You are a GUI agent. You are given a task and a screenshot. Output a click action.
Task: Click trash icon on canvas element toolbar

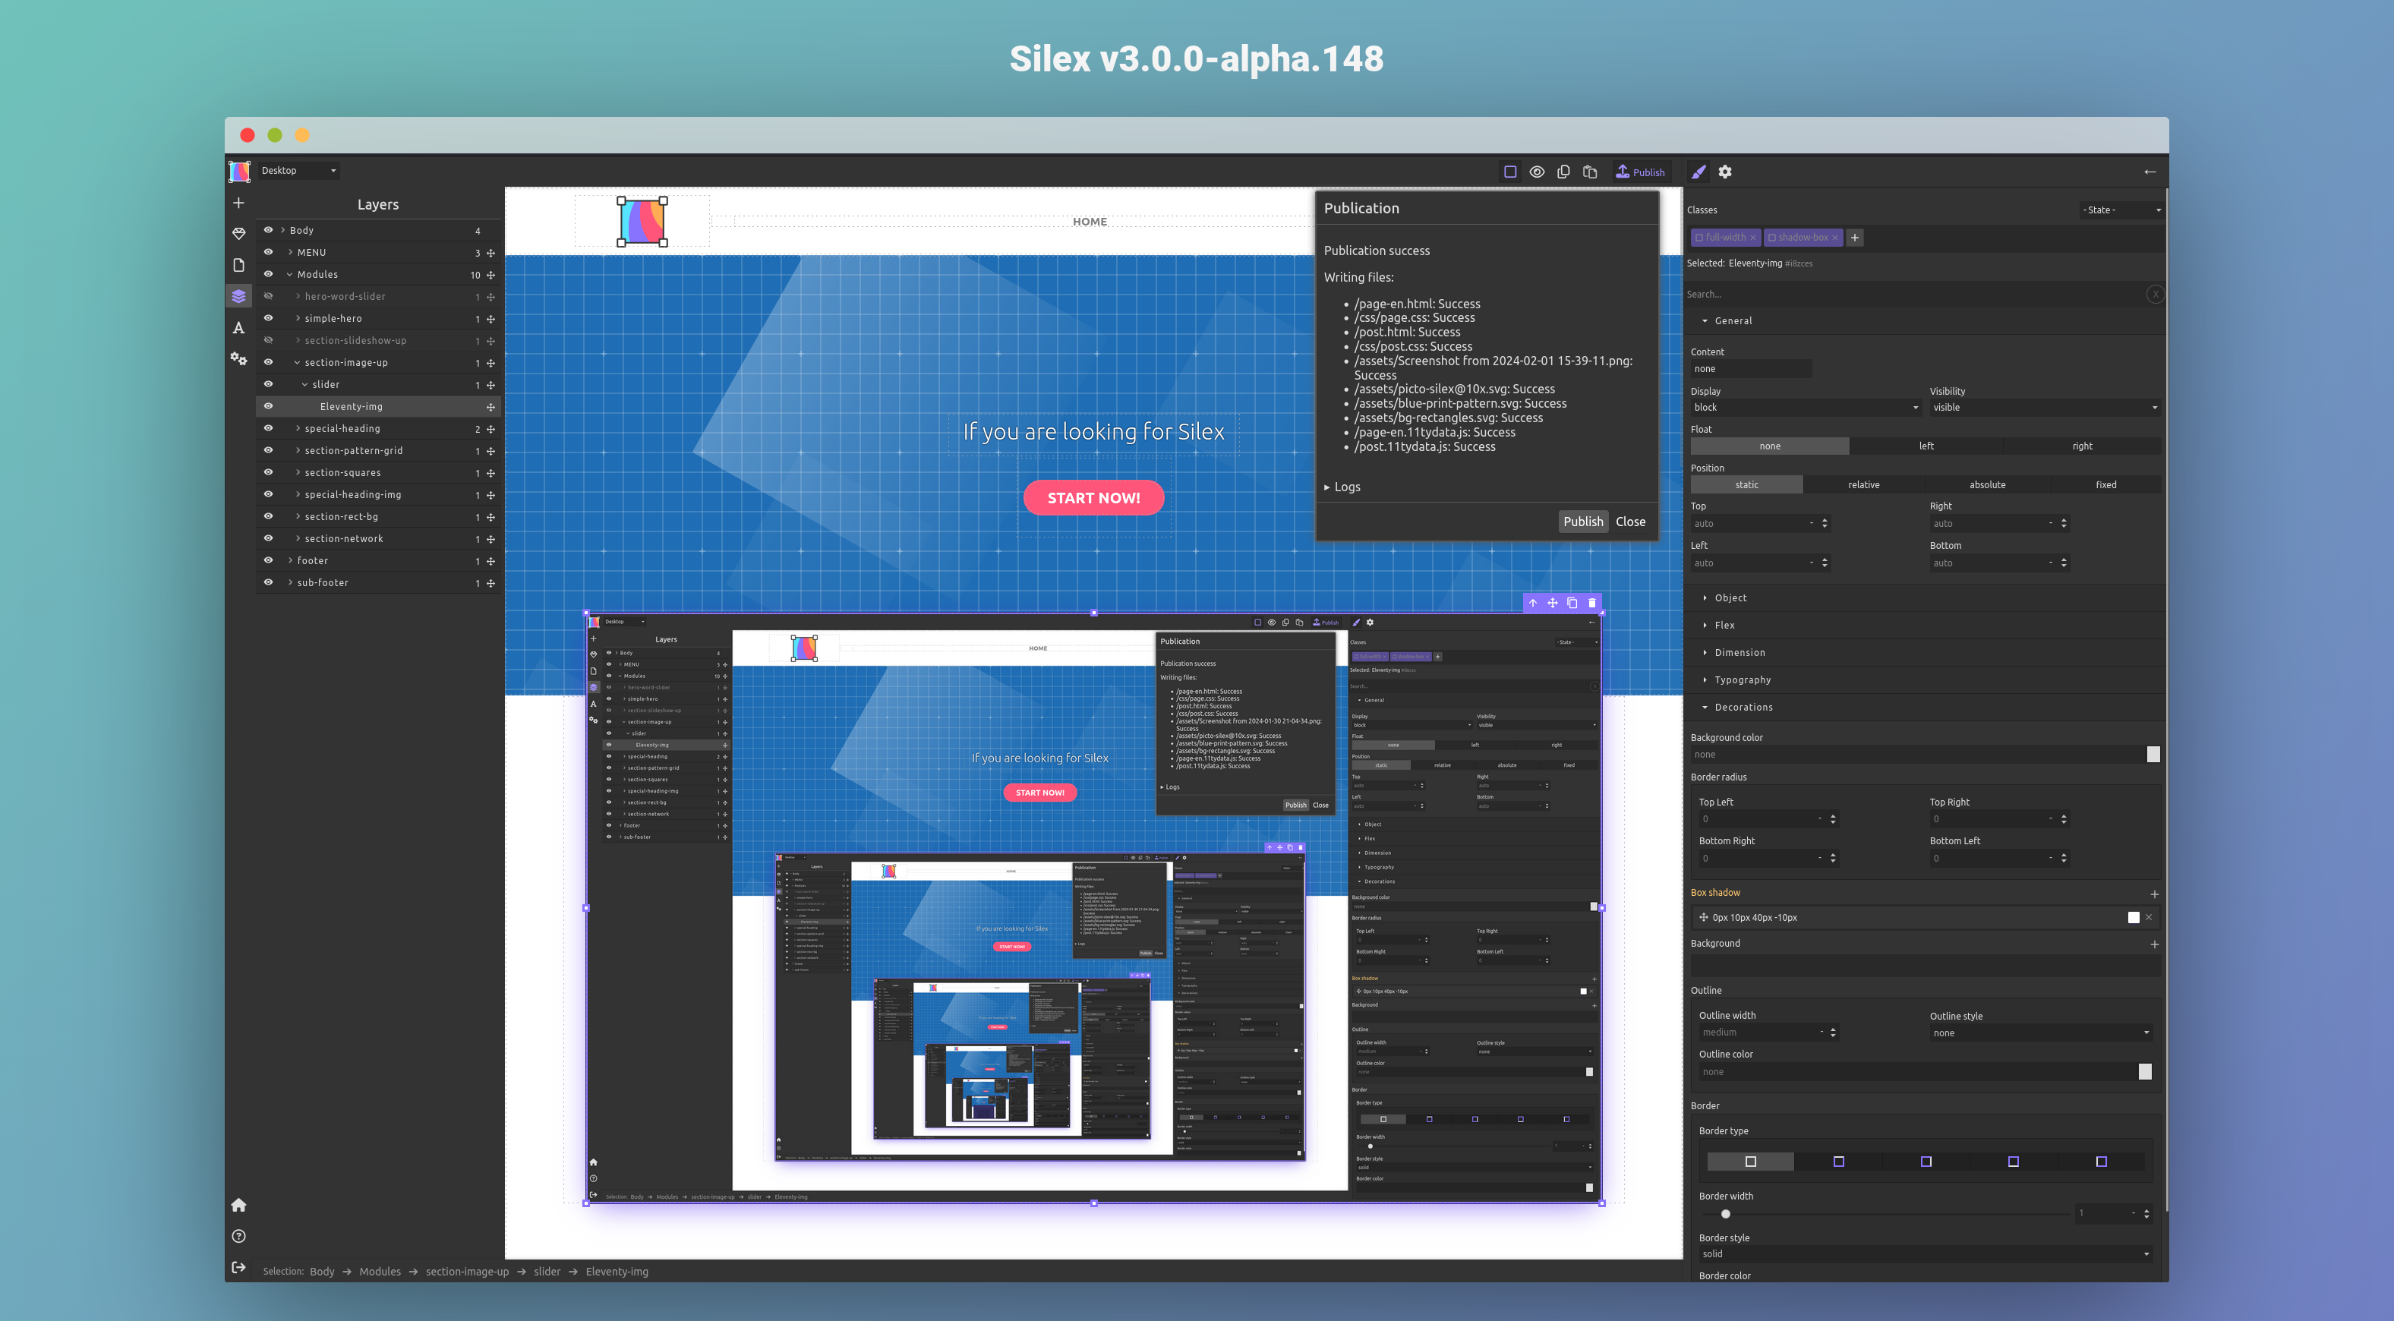pyautogui.click(x=1592, y=603)
